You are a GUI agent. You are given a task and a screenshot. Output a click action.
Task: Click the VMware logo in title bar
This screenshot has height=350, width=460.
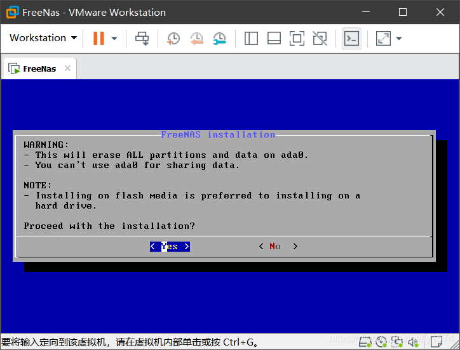[13, 12]
